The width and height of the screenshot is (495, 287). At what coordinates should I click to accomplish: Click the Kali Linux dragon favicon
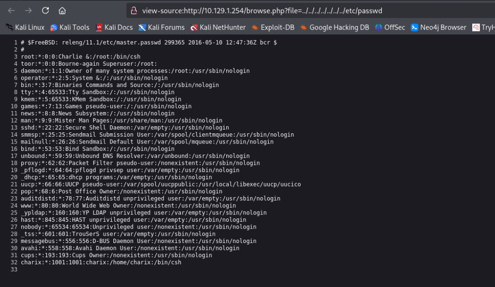[x=10, y=28]
